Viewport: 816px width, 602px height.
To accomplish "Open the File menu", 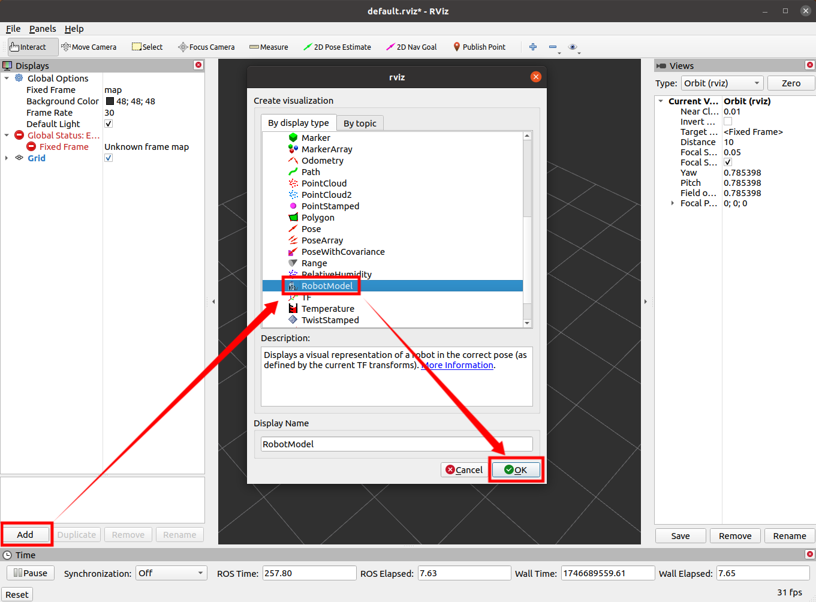I will click(13, 29).
